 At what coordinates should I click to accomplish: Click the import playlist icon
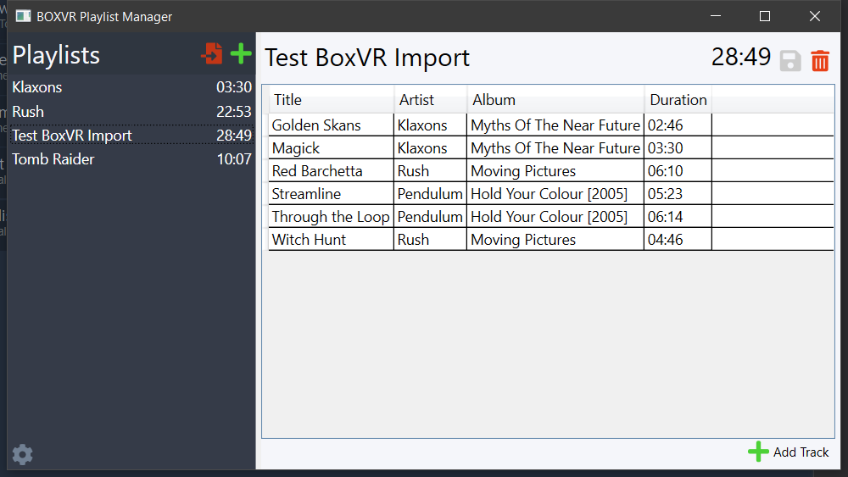tap(212, 53)
